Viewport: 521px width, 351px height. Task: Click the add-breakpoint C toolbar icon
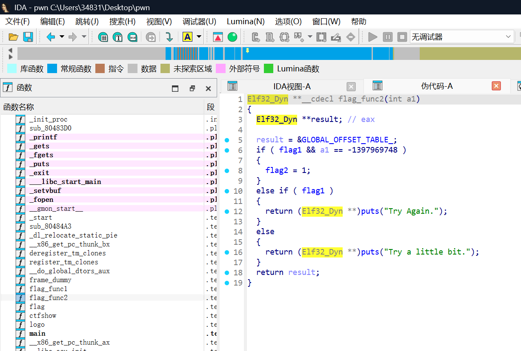click(256, 37)
